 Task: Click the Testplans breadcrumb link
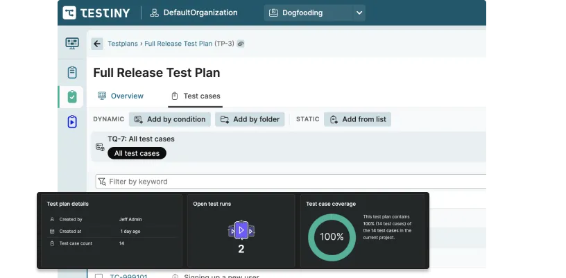pos(122,44)
